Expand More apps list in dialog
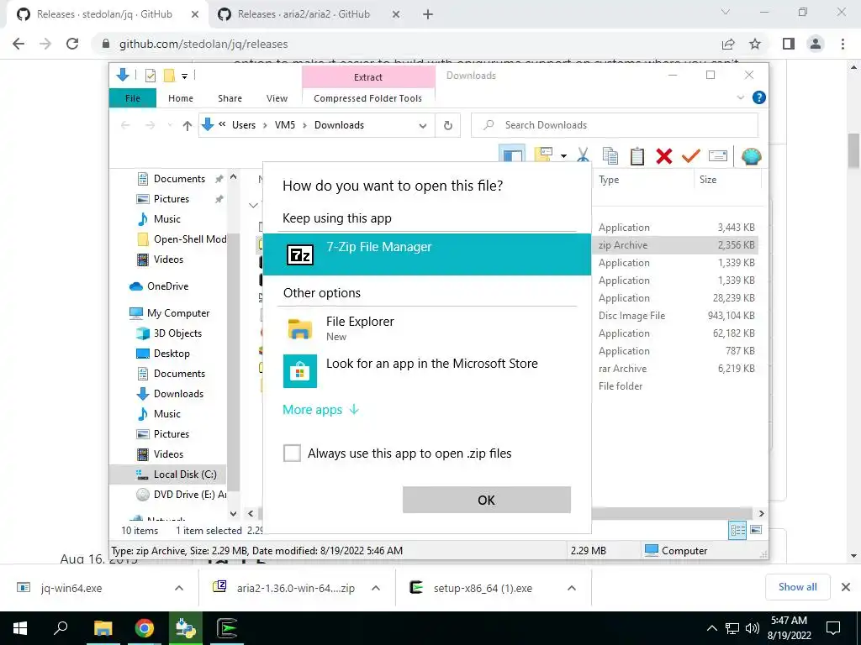 [320, 410]
